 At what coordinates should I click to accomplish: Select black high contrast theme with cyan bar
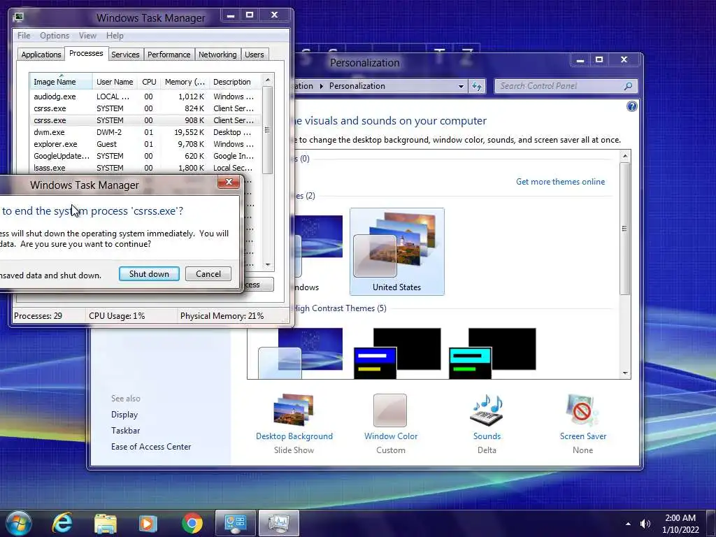point(492,353)
